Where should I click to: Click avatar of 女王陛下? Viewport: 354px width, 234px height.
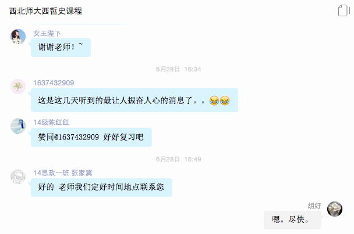pyautogui.click(x=18, y=37)
